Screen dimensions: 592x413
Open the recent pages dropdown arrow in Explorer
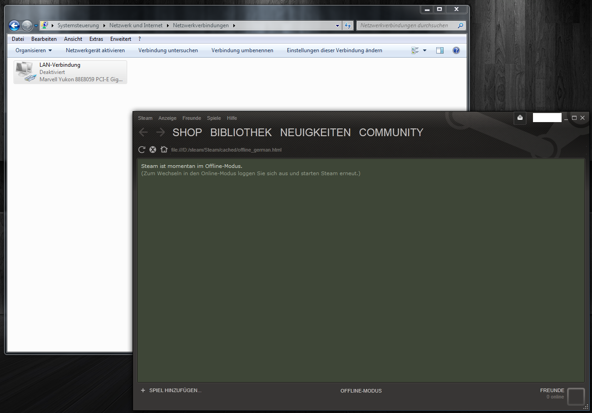pos(36,26)
